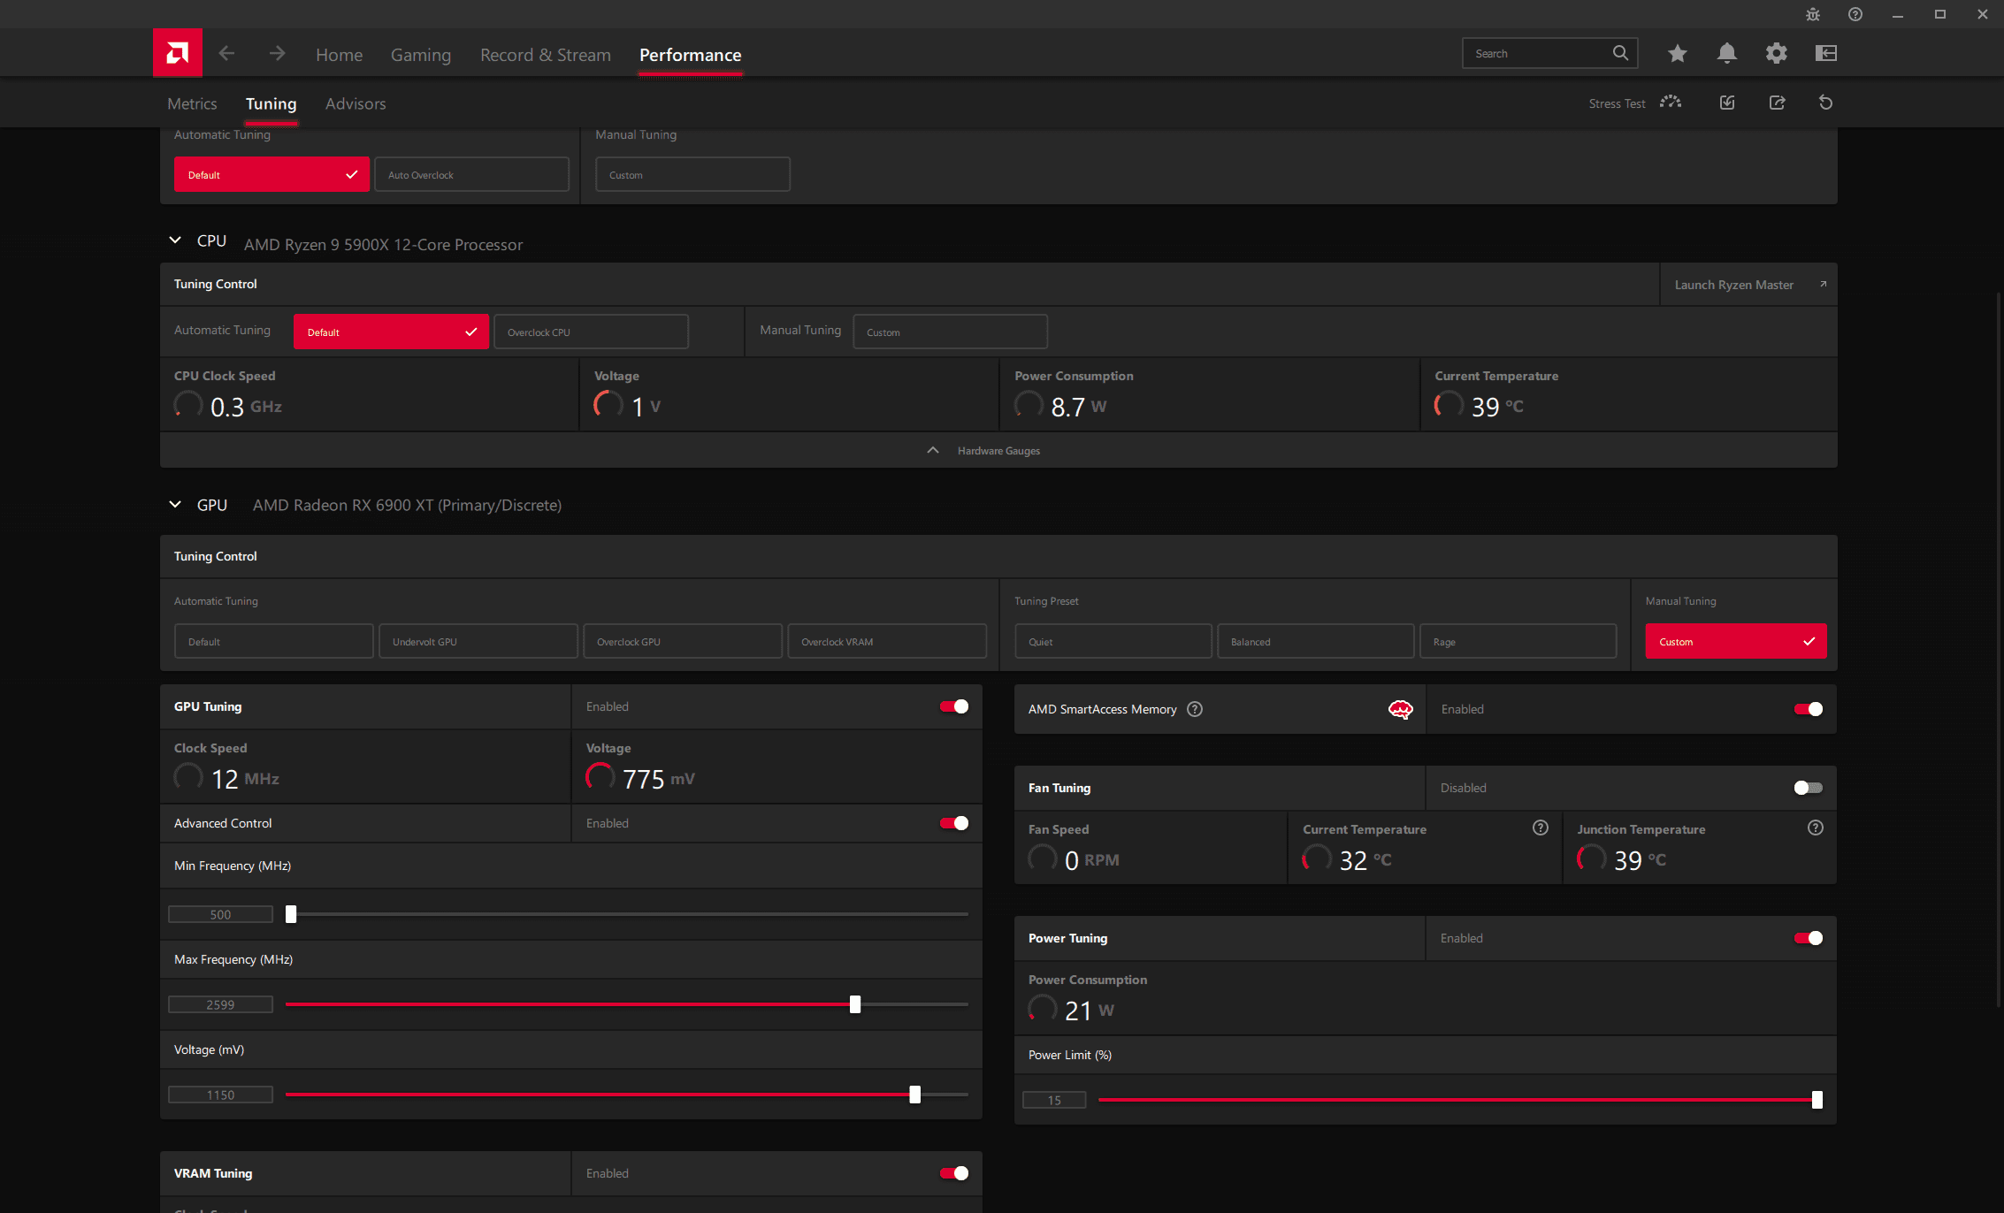Select Overclock VRAM preset

click(x=886, y=641)
